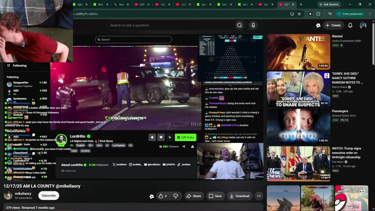375x211 pixels.
Task: Share the video
Action: pos(194,196)
